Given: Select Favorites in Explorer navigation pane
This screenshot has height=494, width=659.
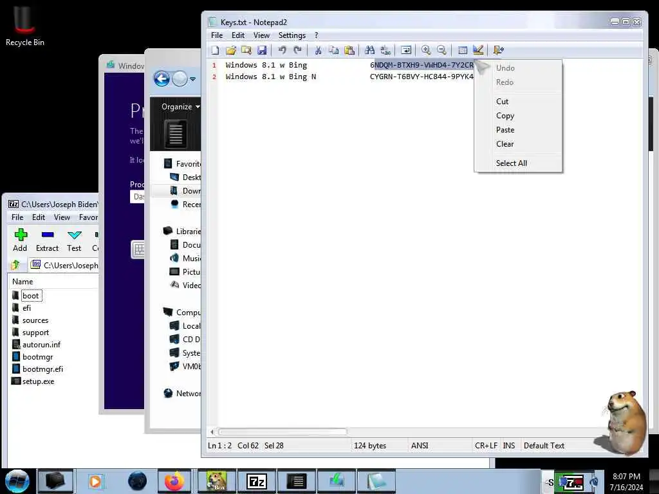Looking at the screenshot, I should (188, 164).
